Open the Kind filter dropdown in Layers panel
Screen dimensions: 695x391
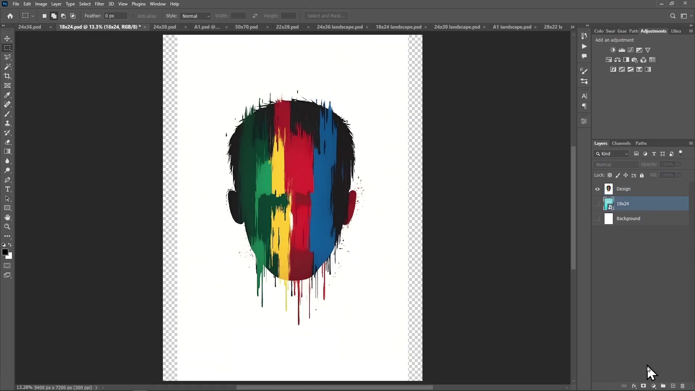coord(612,154)
